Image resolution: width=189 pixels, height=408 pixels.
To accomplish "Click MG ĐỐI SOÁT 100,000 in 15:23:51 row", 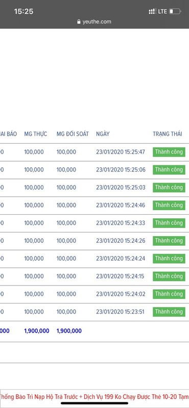I will (66, 312).
